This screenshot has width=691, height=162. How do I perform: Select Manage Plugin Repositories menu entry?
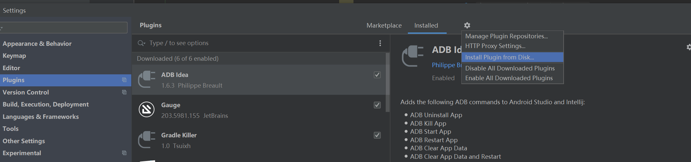coord(506,36)
